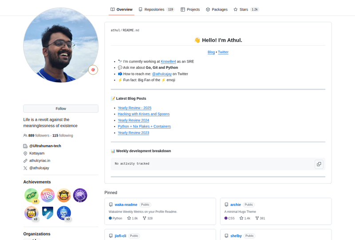Follow this user
Viewport: 355px width, 240px height.
pyautogui.click(x=61, y=109)
